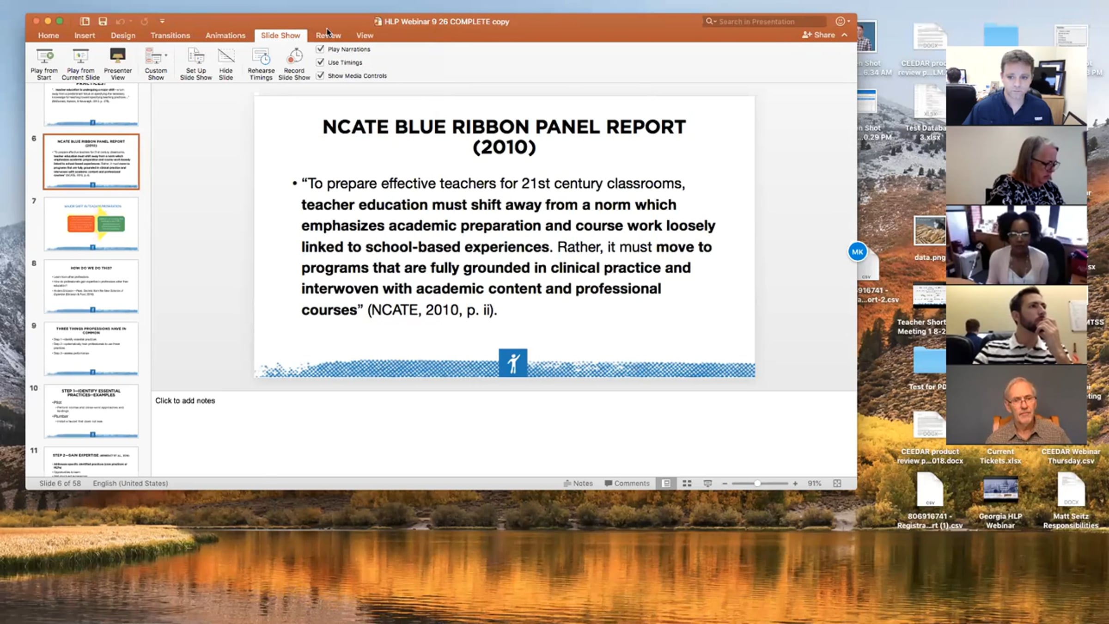Open Customize Quick Access Toolbar dropdown
1109x624 pixels.
pos(162,21)
